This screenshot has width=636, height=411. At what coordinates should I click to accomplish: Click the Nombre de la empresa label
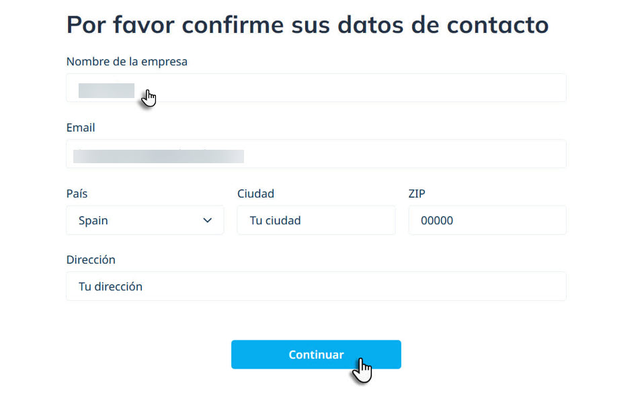[126, 61]
